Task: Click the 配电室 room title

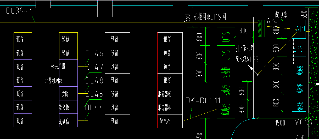Action: 281,15
